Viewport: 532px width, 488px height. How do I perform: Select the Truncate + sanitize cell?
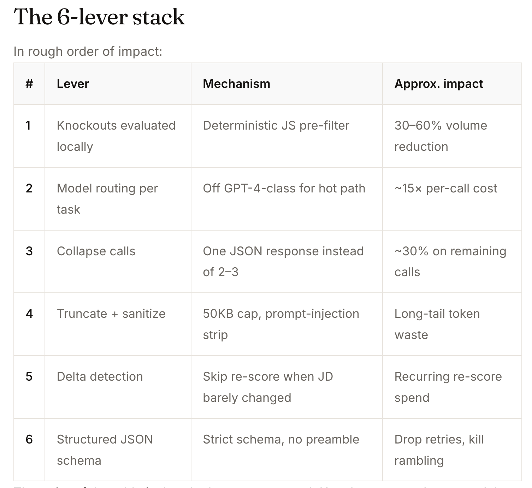click(118, 324)
